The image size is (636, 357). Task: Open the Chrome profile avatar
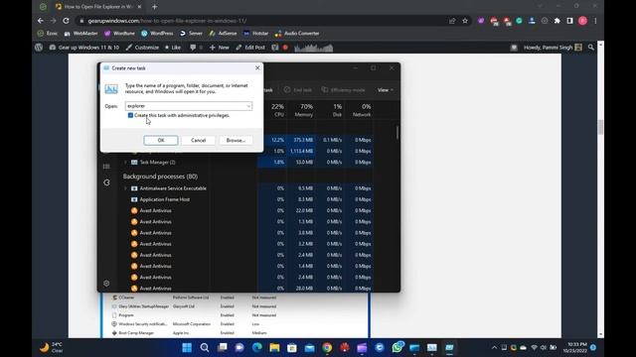tap(583, 21)
